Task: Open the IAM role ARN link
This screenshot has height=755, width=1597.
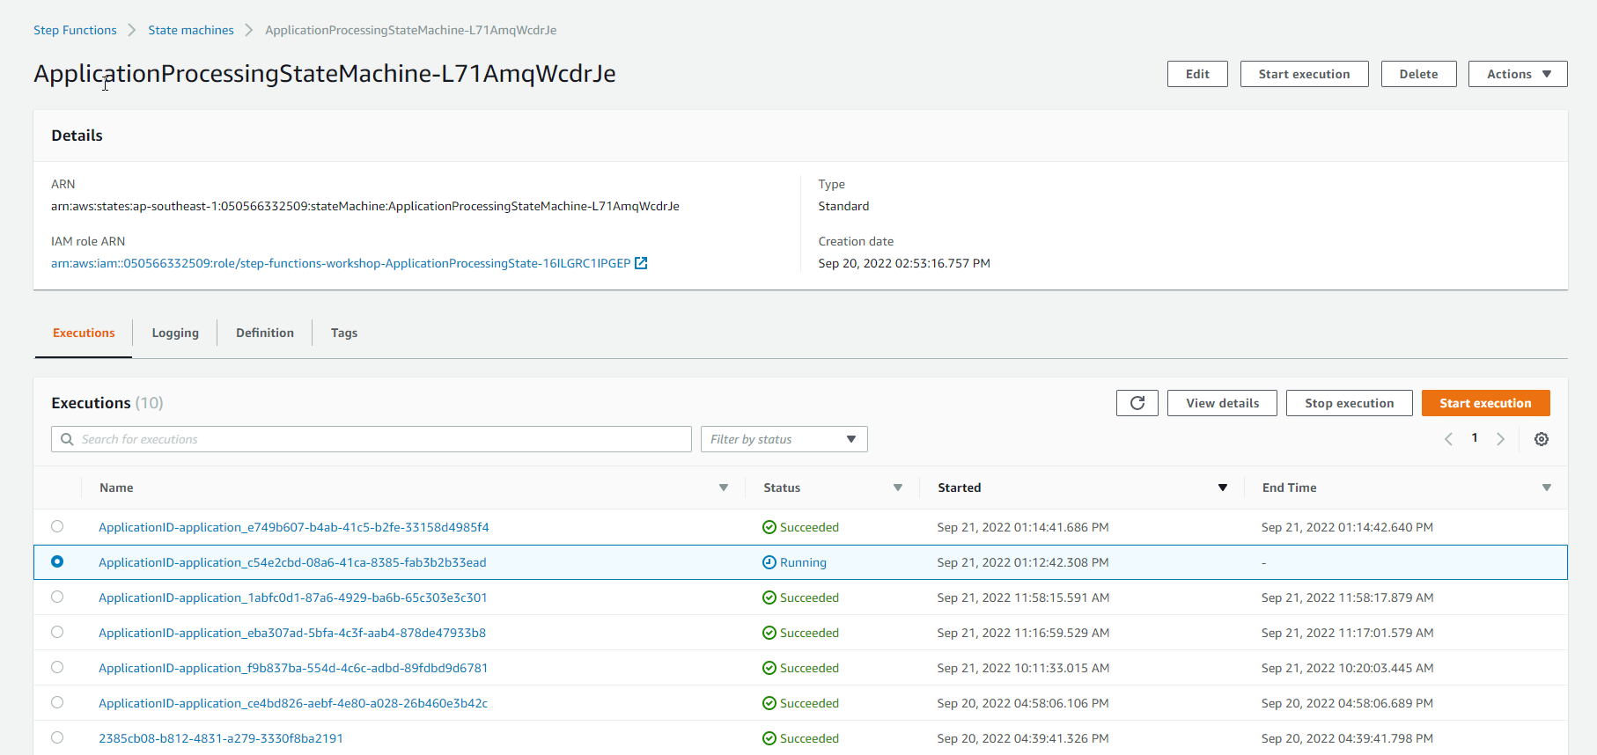Action: point(341,263)
